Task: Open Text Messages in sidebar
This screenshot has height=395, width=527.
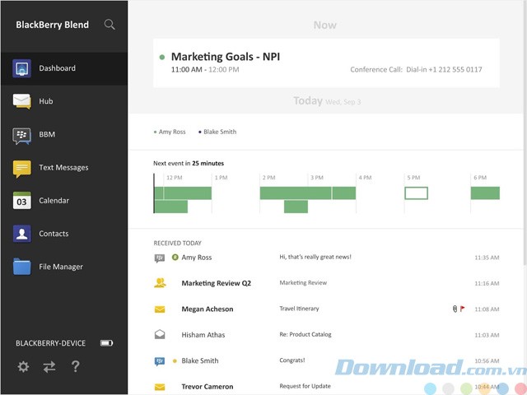Action: (63, 168)
